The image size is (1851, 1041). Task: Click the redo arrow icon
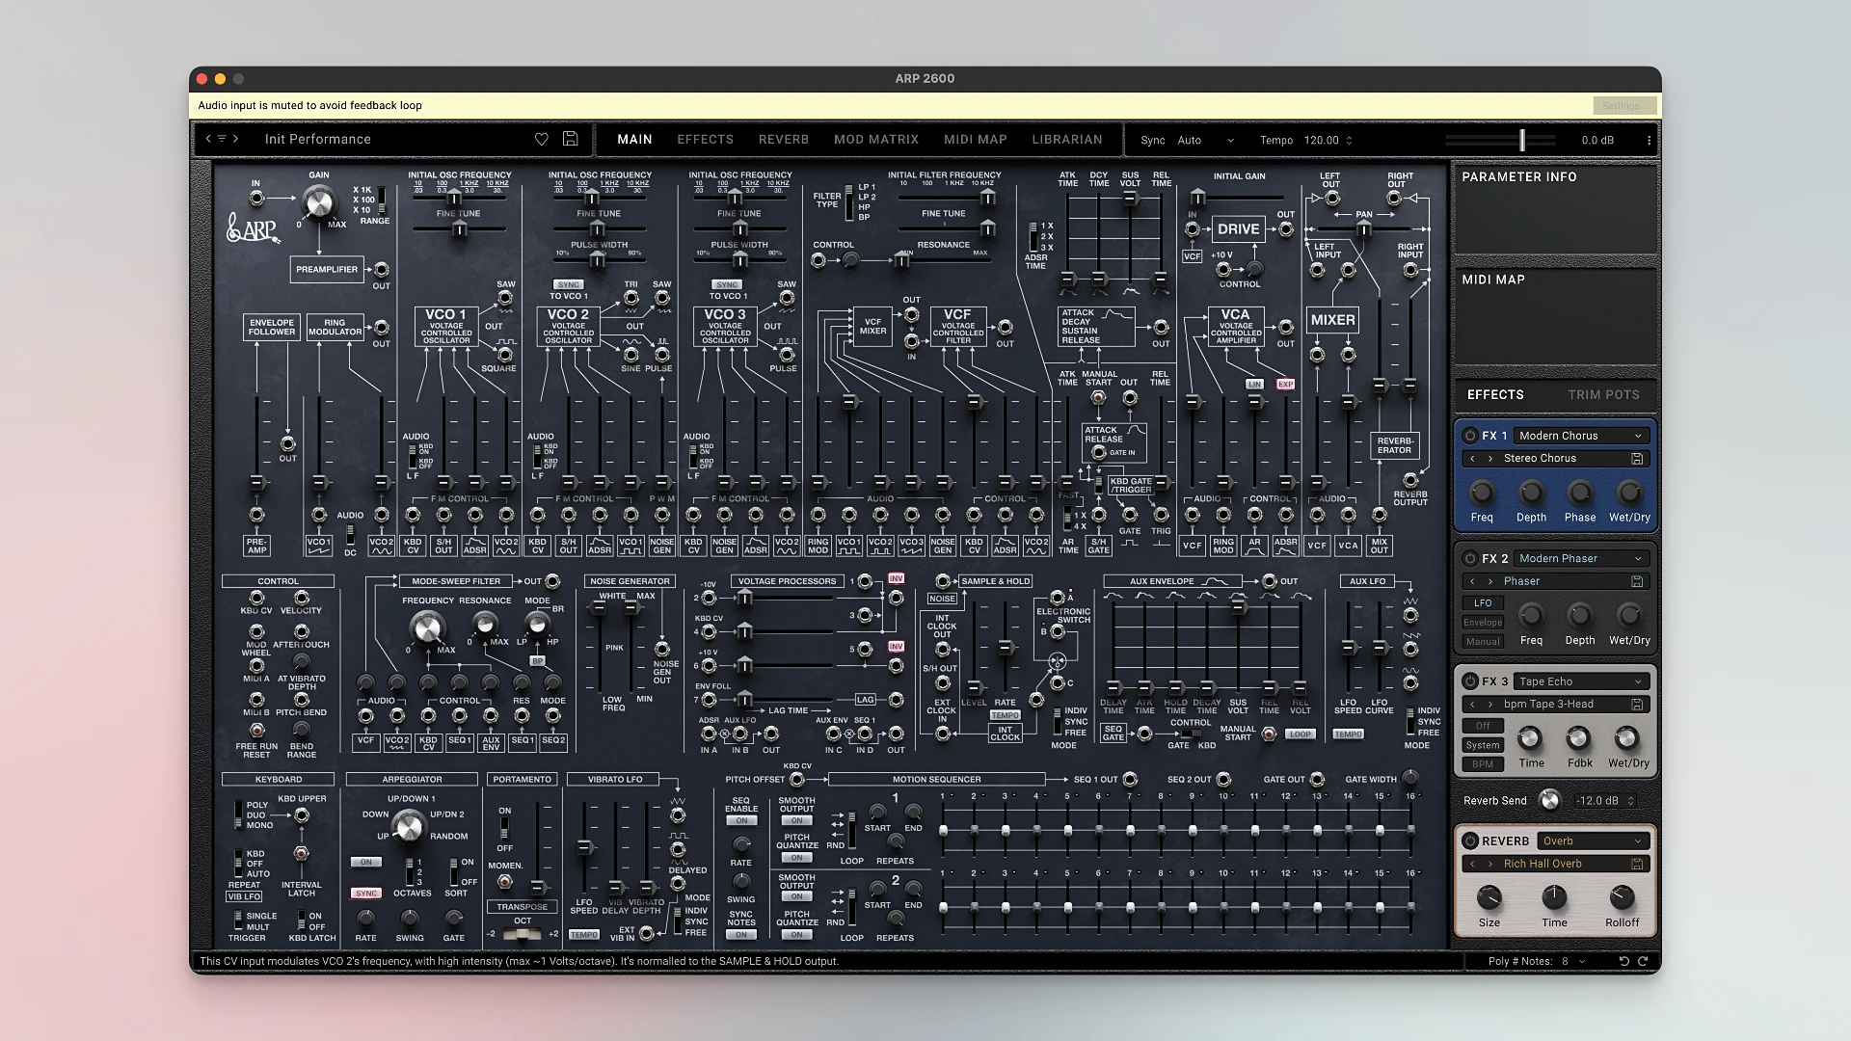1643,961
